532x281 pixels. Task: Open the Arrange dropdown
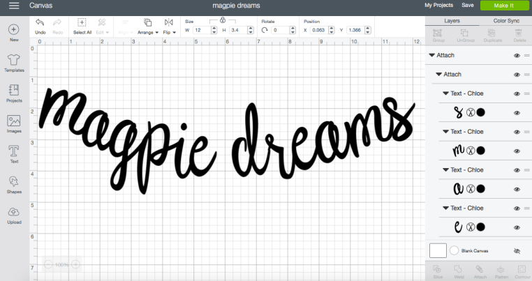[x=147, y=26]
